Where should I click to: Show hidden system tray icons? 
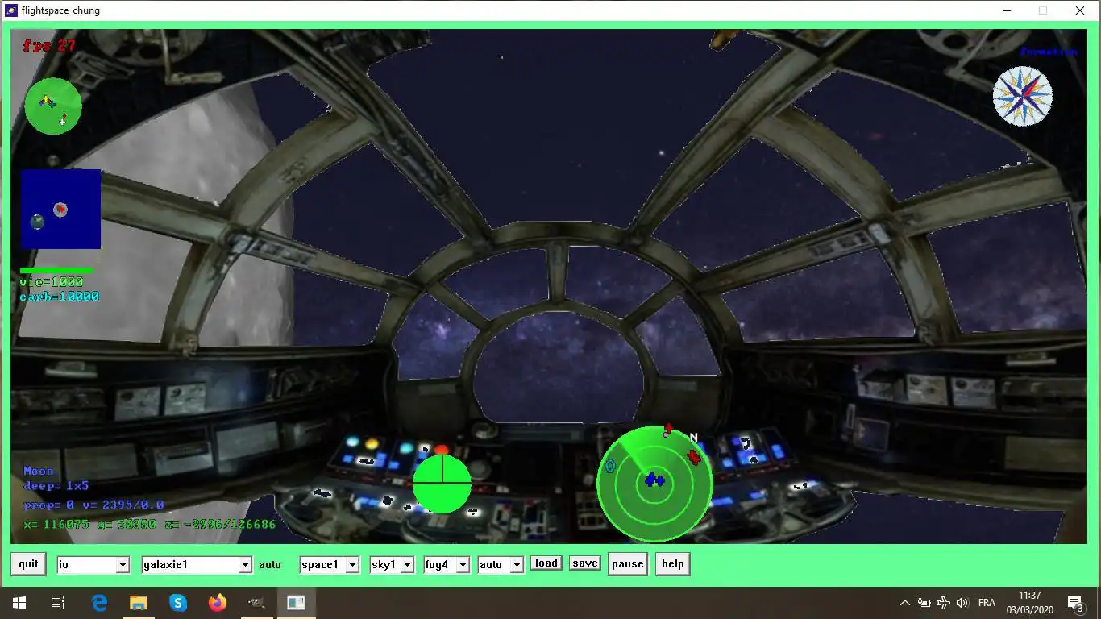pyautogui.click(x=904, y=603)
